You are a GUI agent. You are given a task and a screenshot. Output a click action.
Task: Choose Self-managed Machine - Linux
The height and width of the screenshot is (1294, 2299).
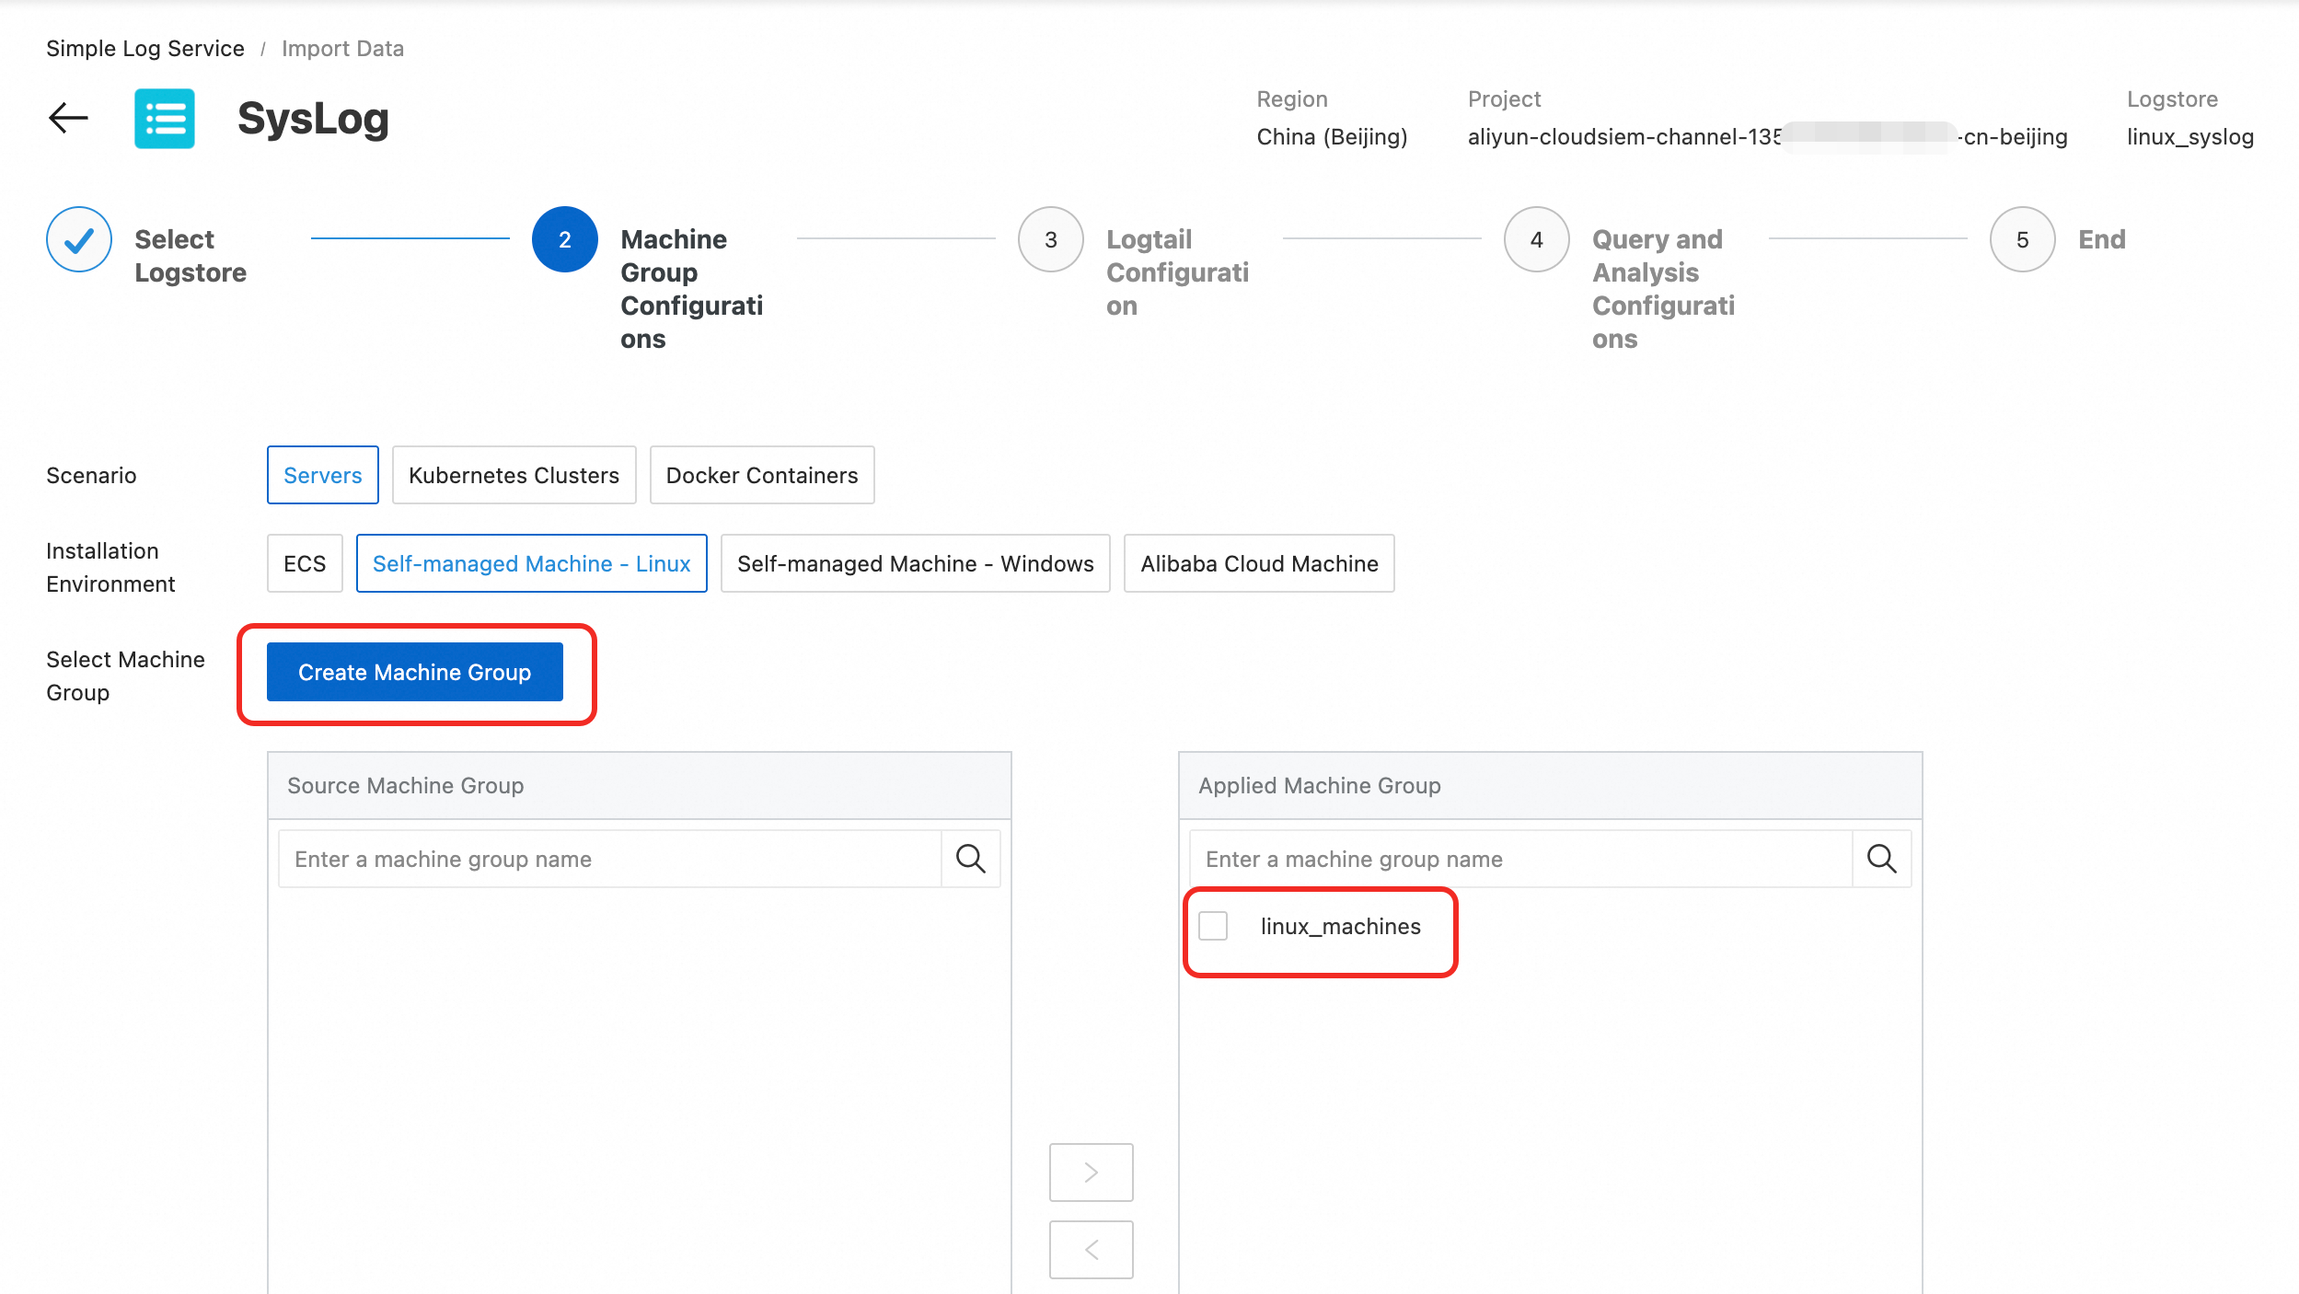point(532,563)
